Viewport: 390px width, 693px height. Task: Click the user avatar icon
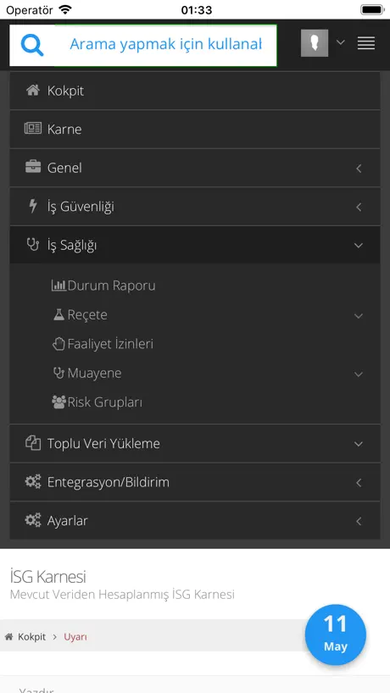[x=315, y=43]
